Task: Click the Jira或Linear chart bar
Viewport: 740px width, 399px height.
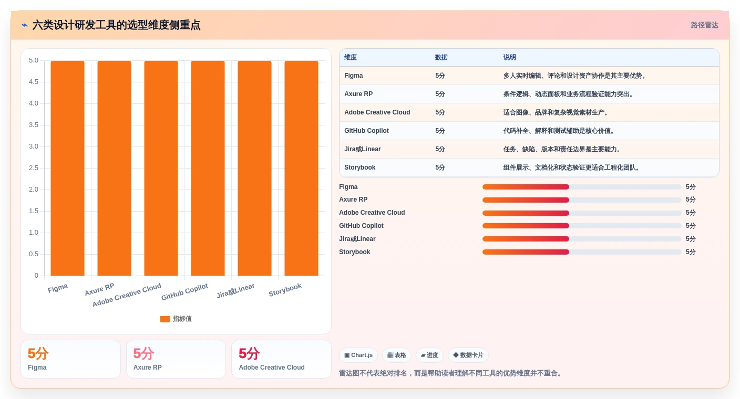Action: pyautogui.click(x=254, y=168)
